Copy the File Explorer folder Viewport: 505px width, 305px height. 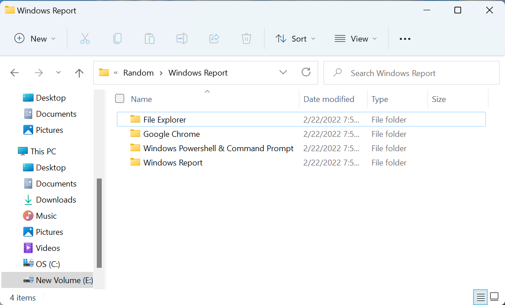[x=117, y=38]
